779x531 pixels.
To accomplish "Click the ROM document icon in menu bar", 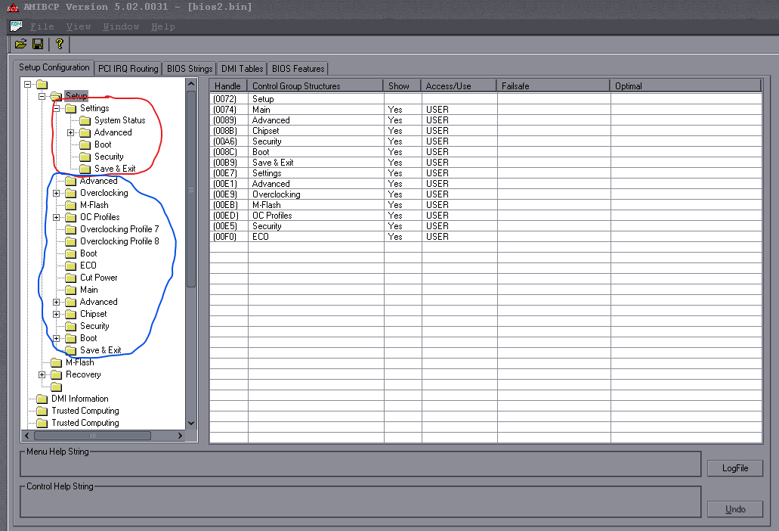I will tap(17, 26).
